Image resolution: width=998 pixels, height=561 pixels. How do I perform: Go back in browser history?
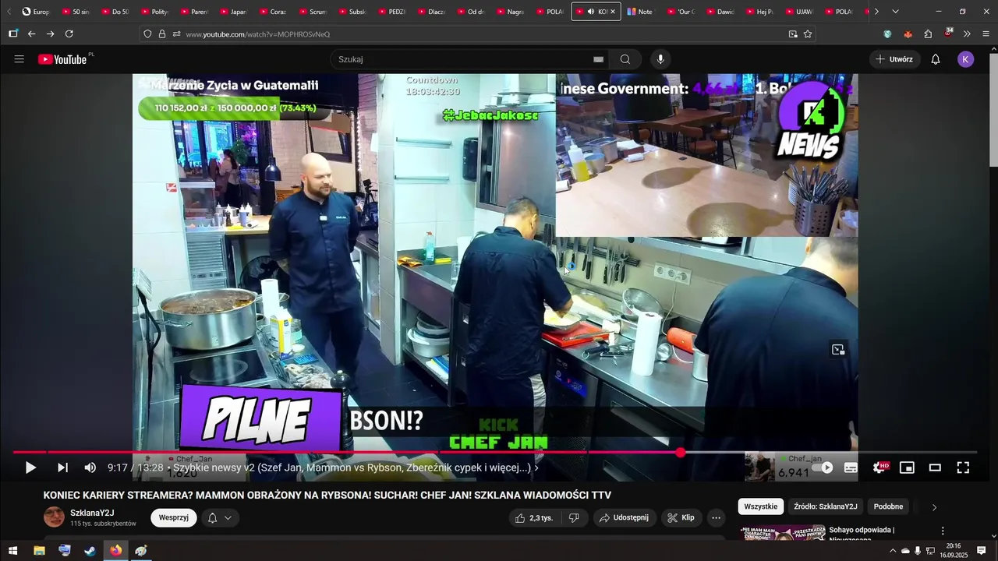point(31,34)
